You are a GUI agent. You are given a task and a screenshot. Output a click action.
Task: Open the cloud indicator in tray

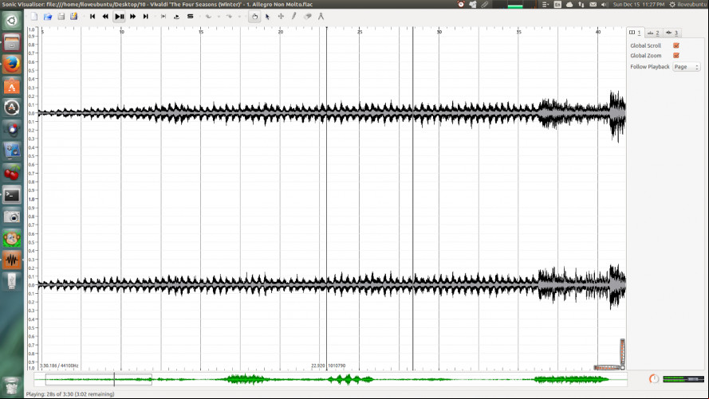(x=569, y=4)
